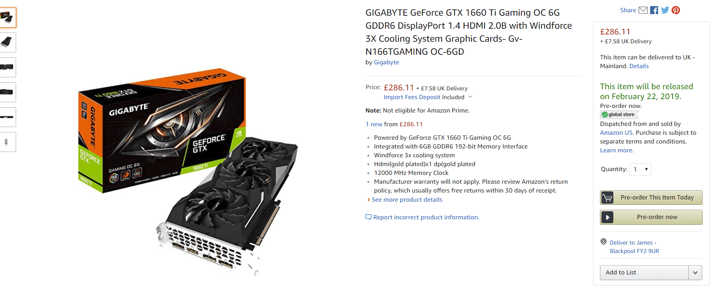Open the Quantity dropdown

640,169
